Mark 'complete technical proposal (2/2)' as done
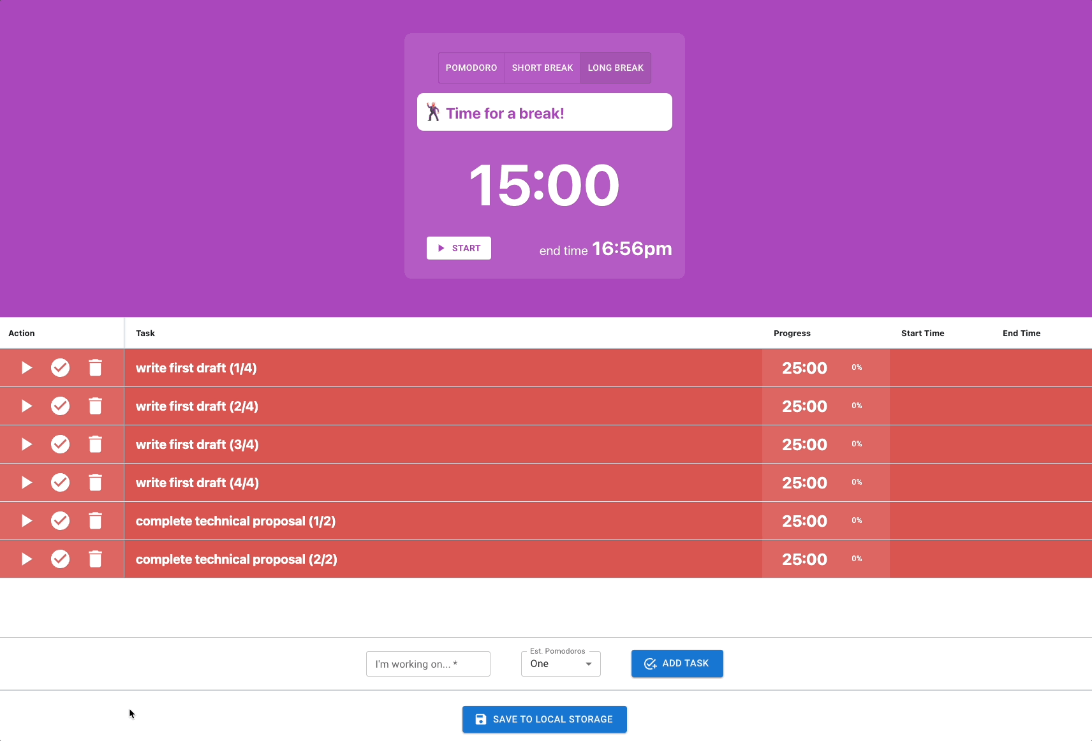The height and width of the screenshot is (741, 1092). click(x=61, y=559)
